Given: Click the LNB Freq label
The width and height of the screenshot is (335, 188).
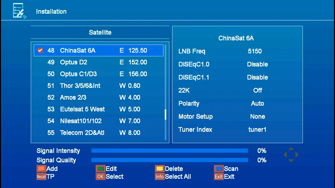Looking at the screenshot, I should [x=192, y=51].
